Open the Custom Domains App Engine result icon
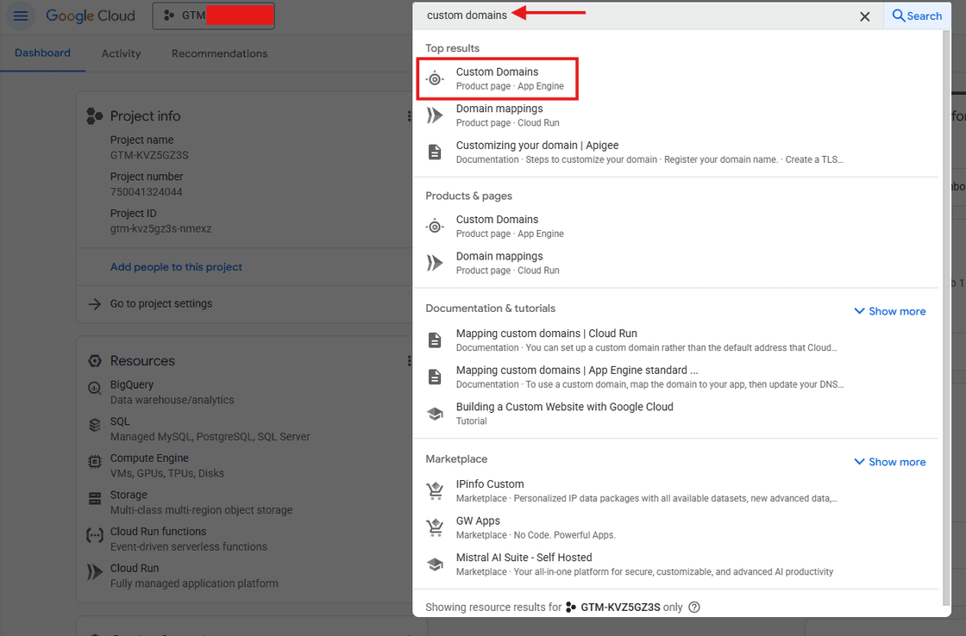Viewport: 966px width, 636px height. click(435, 78)
